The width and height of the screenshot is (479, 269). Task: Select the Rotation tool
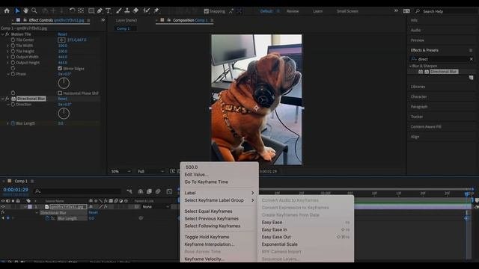[x=72, y=10]
